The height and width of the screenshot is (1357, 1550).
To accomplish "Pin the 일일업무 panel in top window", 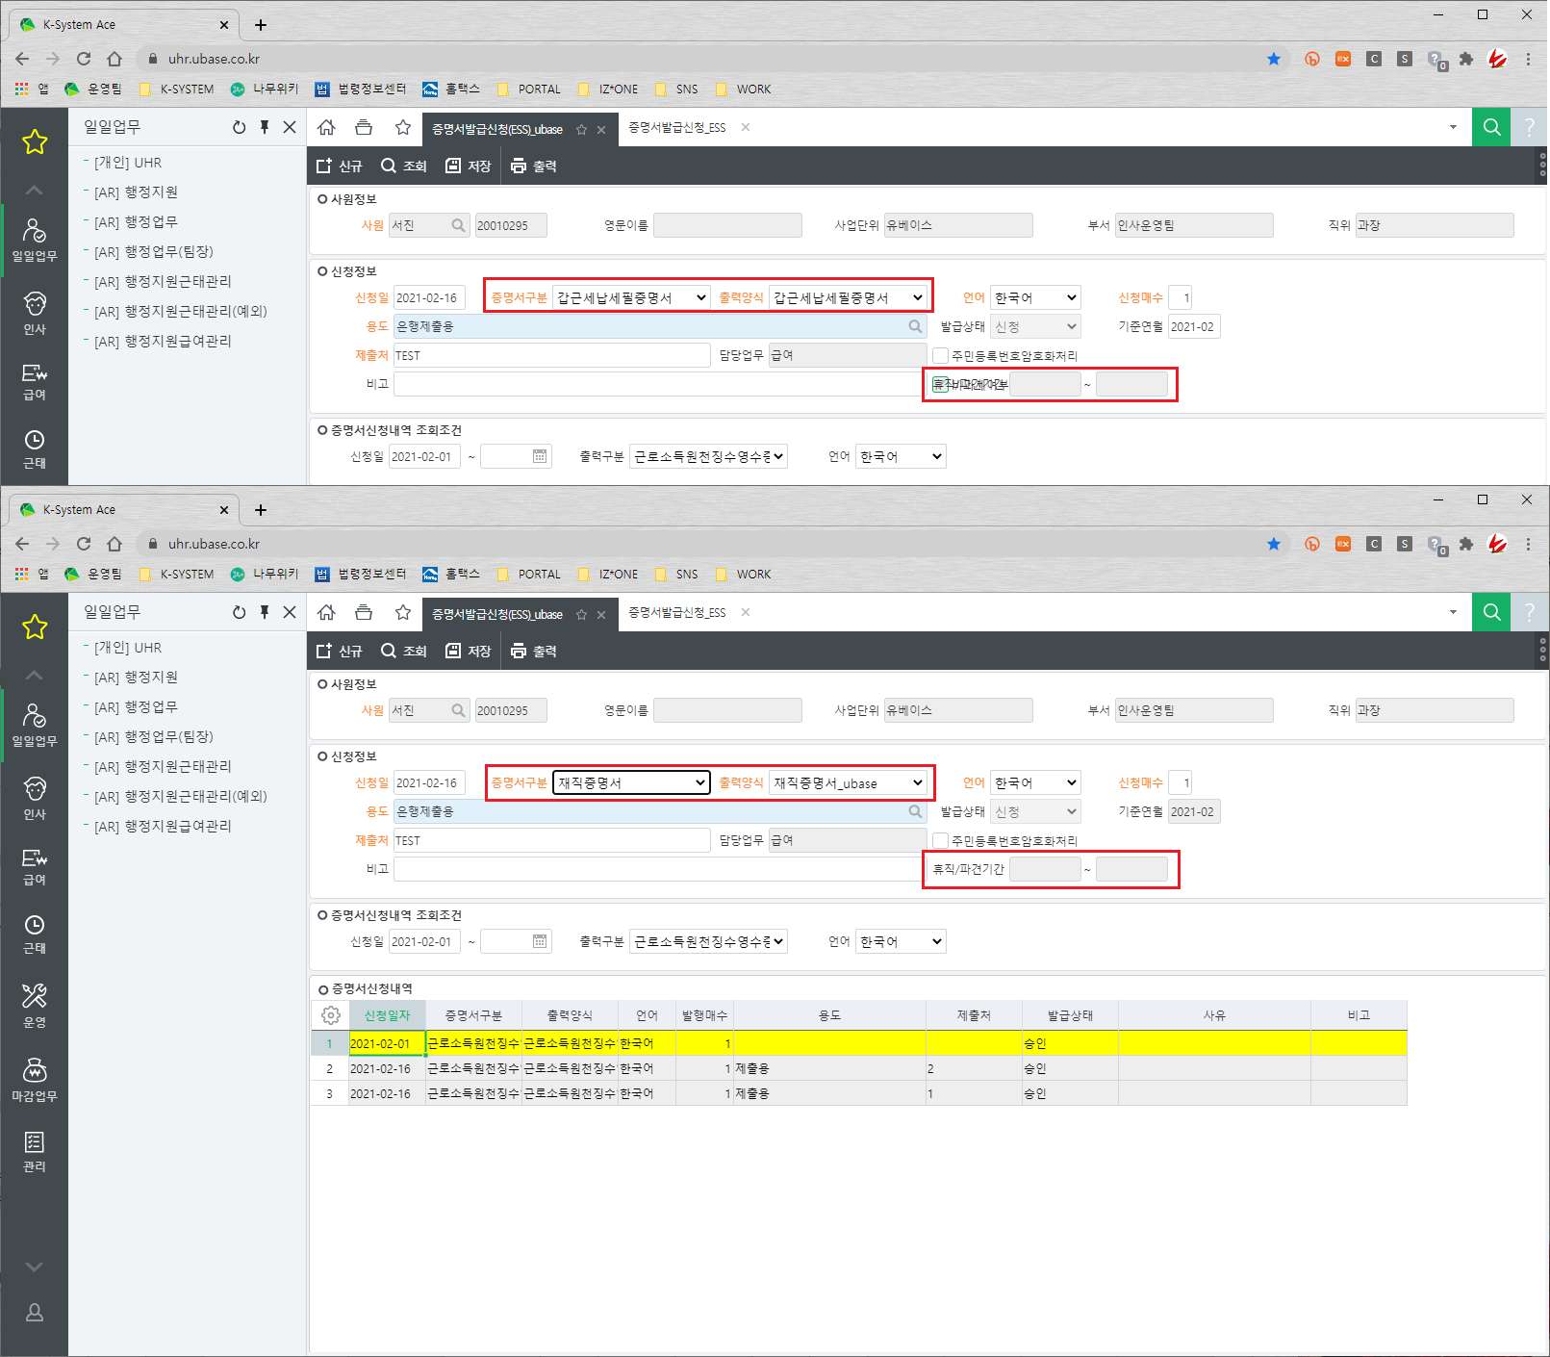I will (265, 127).
